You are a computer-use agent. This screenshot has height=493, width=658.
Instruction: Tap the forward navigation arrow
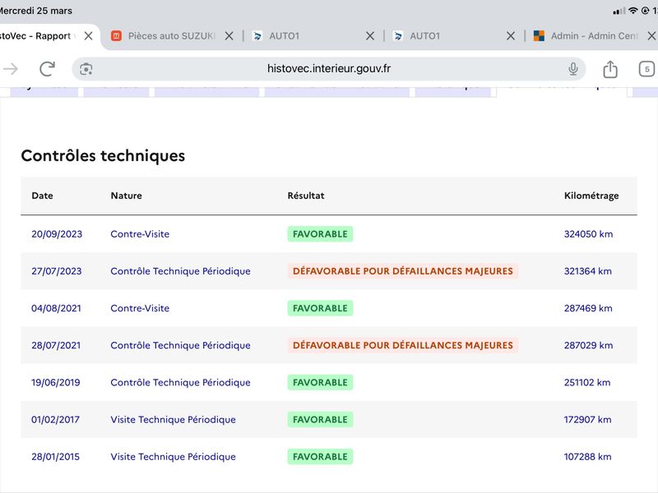click(11, 69)
